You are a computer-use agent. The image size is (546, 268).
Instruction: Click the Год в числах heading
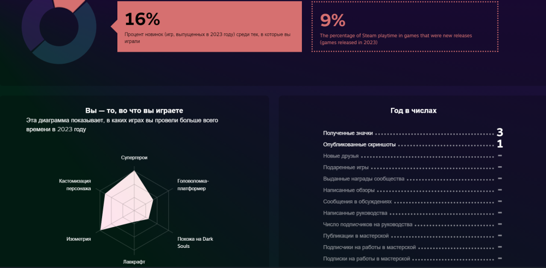pyautogui.click(x=413, y=111)
